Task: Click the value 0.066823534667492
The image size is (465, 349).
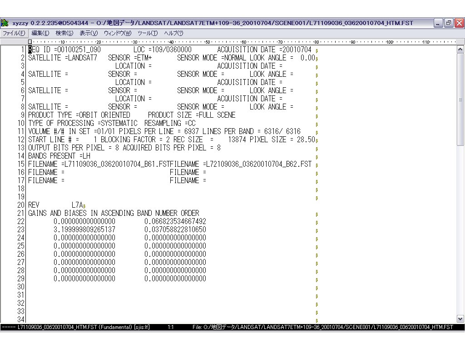Action: coord(175,221)
